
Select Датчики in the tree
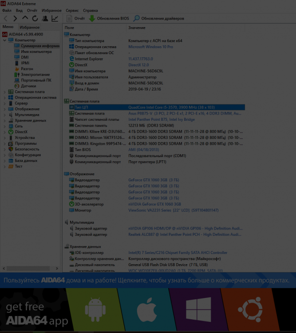(28, 86)
